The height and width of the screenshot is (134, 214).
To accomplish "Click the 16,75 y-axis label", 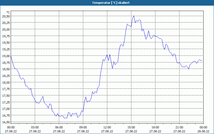I will (x=6, y=116).
